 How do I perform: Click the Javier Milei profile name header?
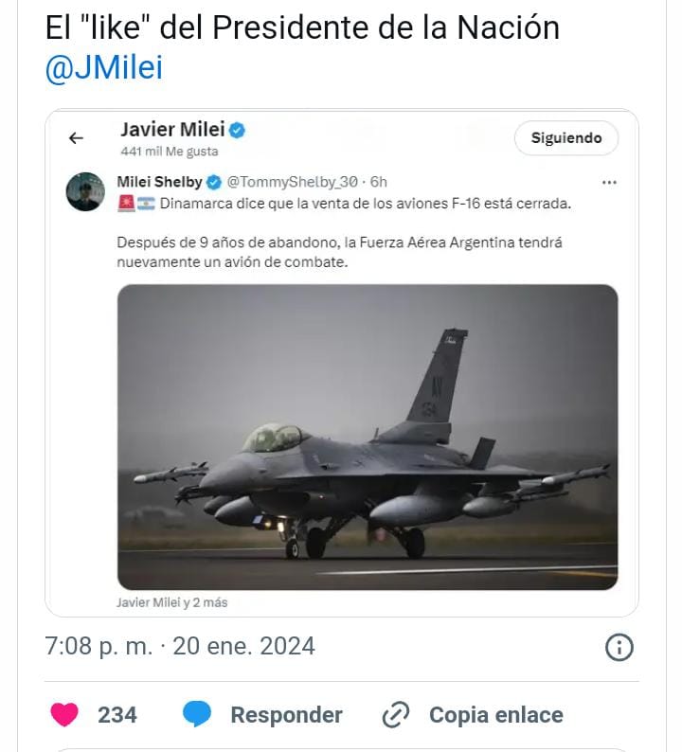[172, 130]
